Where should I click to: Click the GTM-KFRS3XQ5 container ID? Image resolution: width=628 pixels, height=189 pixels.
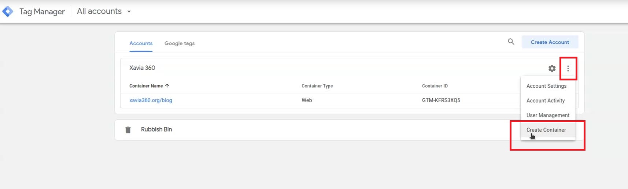pos(441,100)
